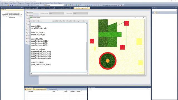Close the Панель элементов toolbox panel
Image resolution: width=178 pixels, height=100 pixels.
pyautogui.click(x=23, y=8)
